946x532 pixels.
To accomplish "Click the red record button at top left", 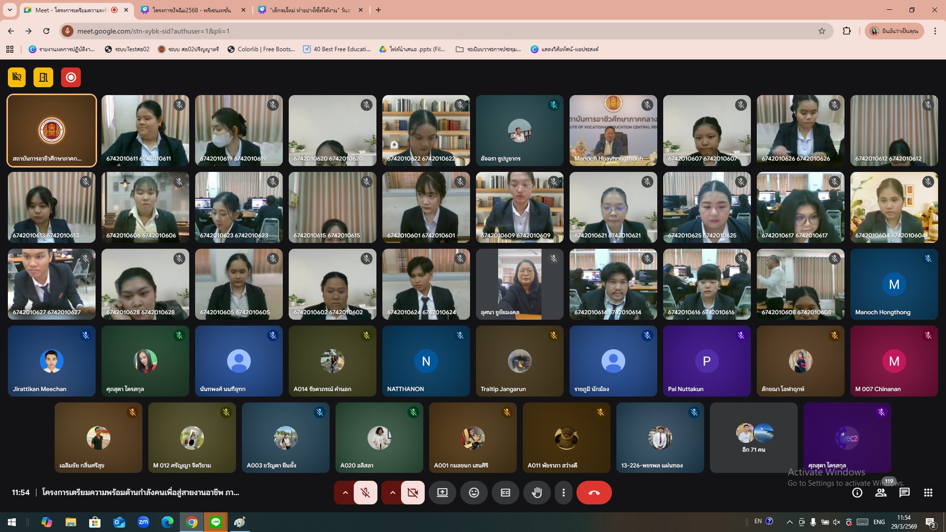I will tap(71, 77).
